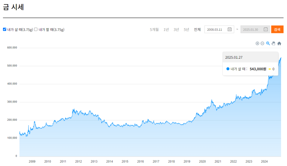Click the 2024 x-axis year label
Viewport: 287px width, 166px height.
[264, 162]
